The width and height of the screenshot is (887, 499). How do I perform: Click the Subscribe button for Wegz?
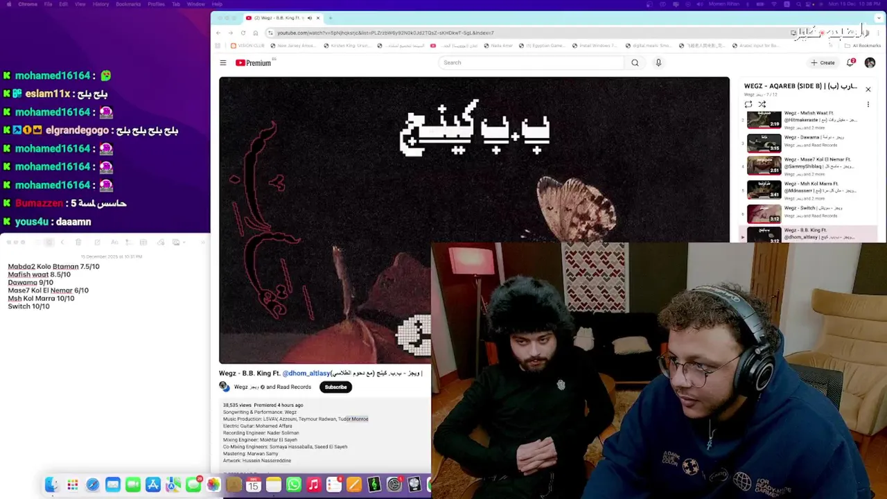coord(335,387)
